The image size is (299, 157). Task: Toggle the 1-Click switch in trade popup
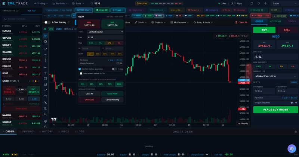[x=114, y=69]
